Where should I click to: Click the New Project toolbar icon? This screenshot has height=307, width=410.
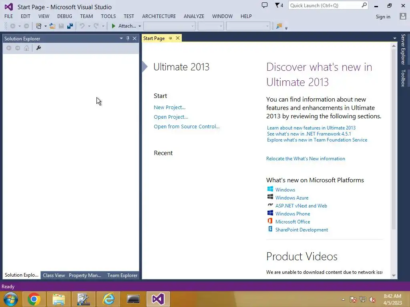point(39,26)
